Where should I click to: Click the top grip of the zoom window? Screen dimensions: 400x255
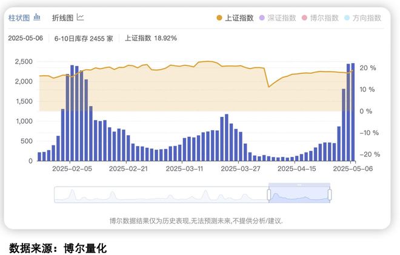299,185
